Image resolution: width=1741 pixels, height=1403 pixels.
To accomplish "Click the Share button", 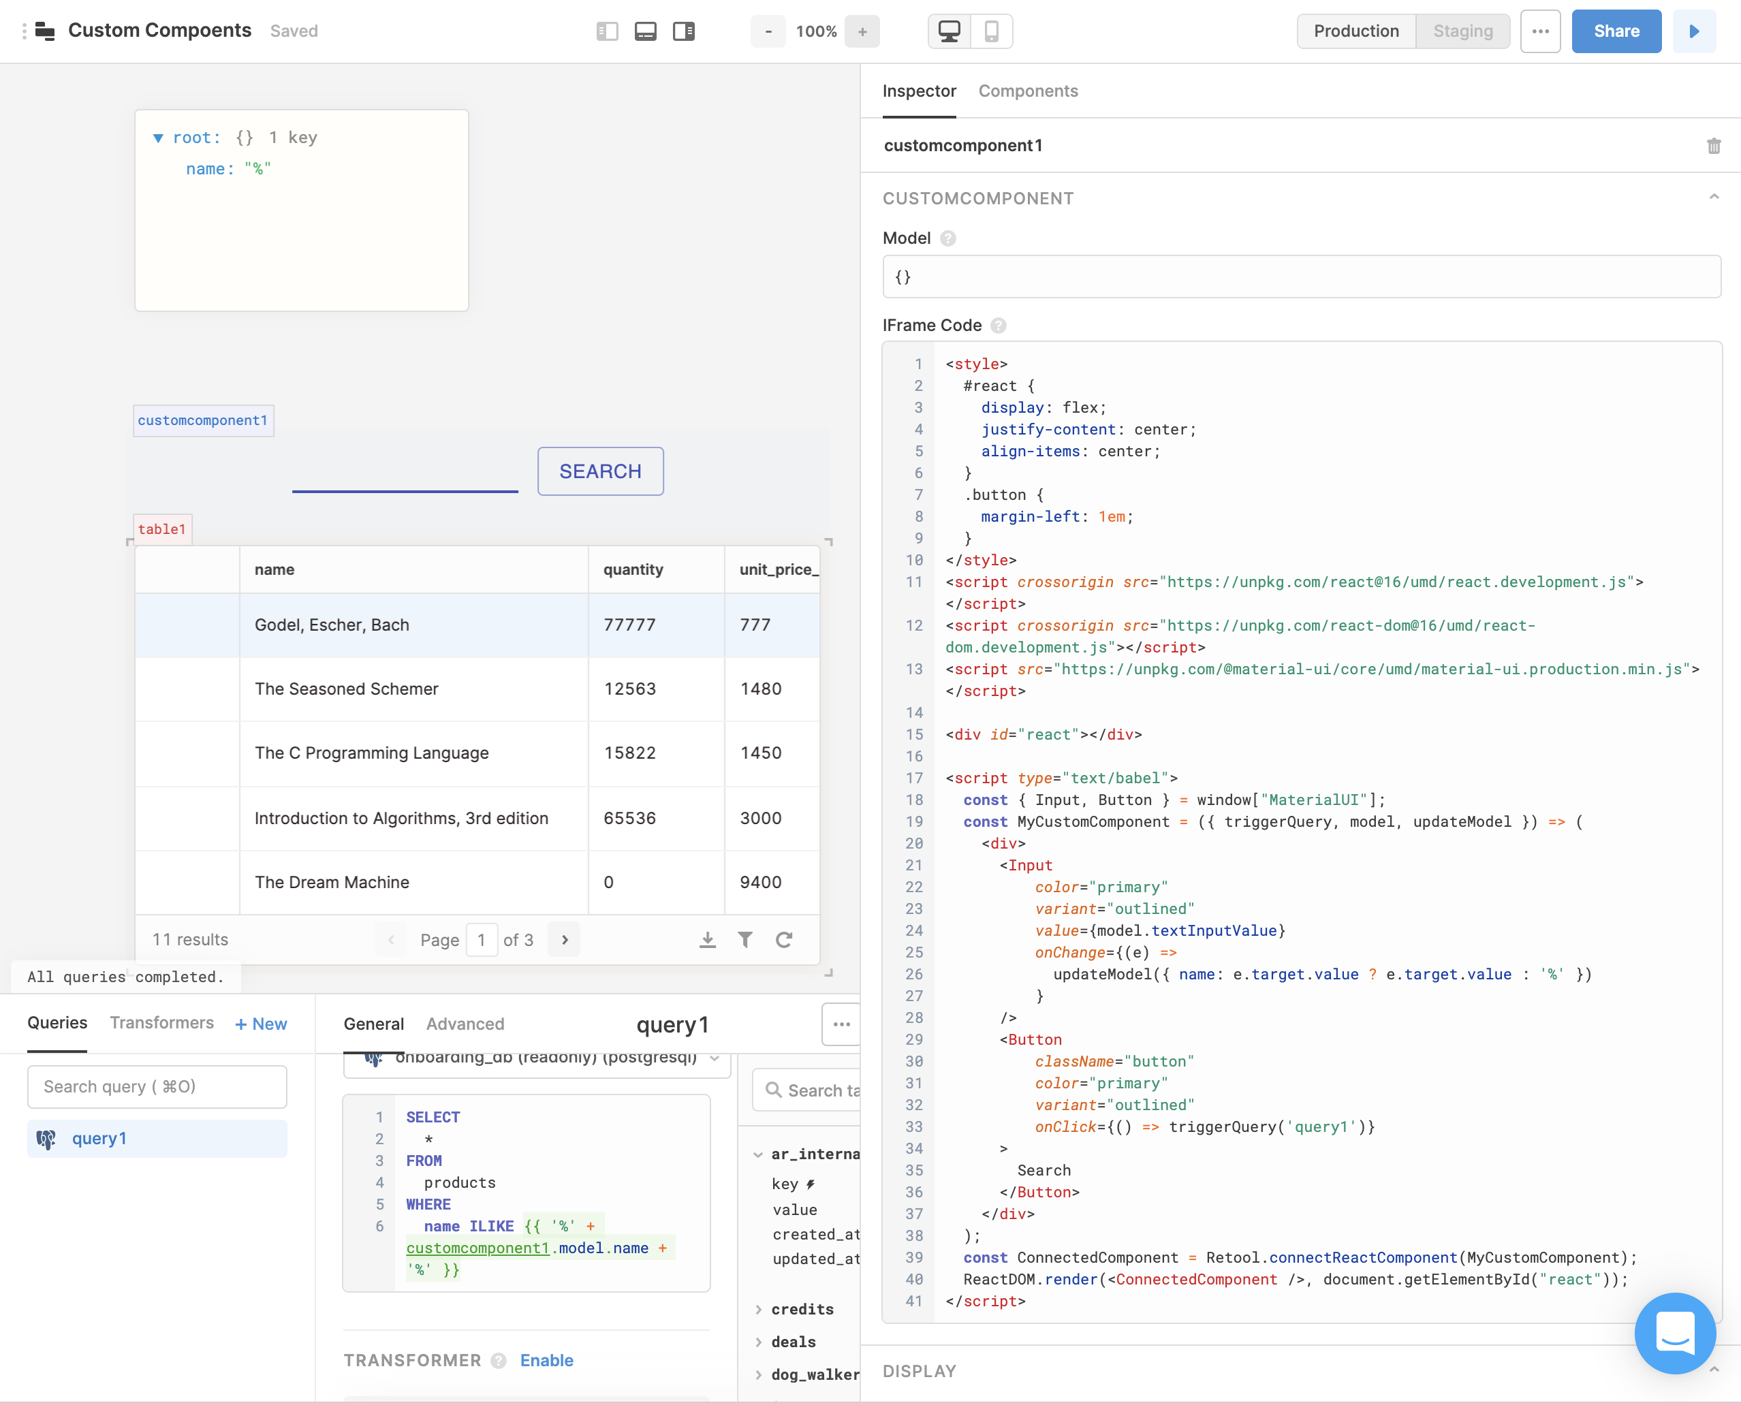I will pyautogui.click(x=1616, y=31).
